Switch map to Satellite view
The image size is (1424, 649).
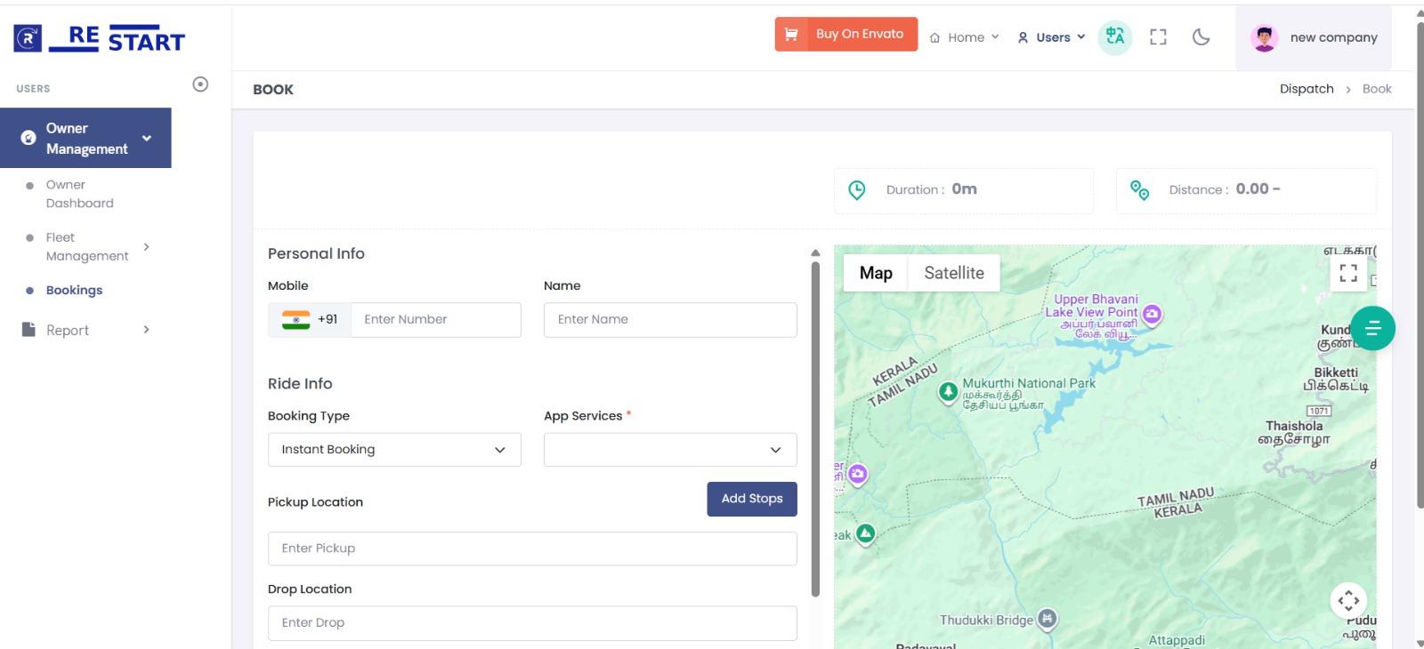tap(953, 273)
